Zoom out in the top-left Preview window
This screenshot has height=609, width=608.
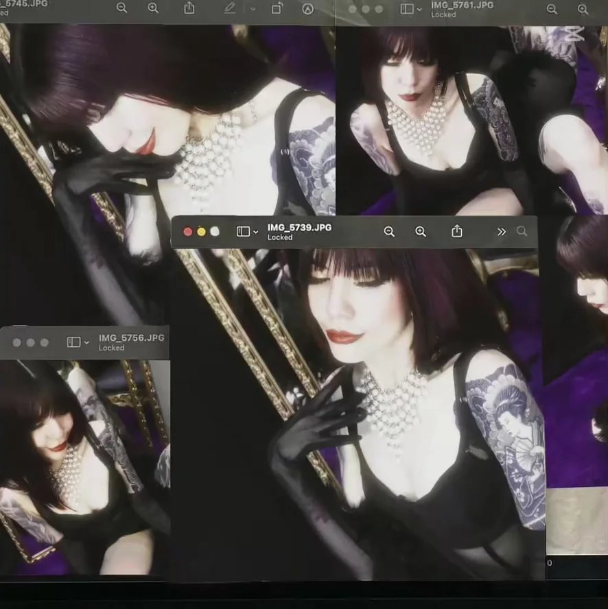[x=121, y=8]
